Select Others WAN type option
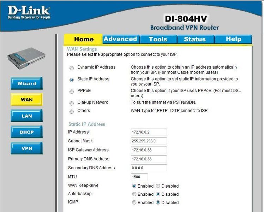 pos(72,112)
